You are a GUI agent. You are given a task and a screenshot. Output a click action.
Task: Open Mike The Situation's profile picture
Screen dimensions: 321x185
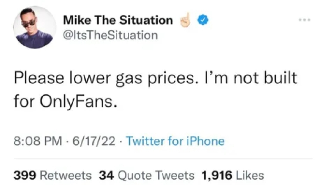point(34,27)
